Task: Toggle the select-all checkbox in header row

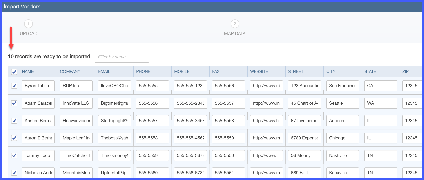Action: point(14,72)
